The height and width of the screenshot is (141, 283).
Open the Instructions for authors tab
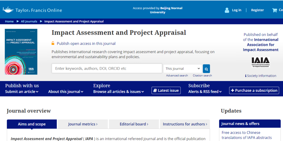point(185,124)
